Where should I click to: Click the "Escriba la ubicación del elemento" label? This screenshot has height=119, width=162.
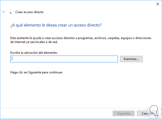click(34, 53)
